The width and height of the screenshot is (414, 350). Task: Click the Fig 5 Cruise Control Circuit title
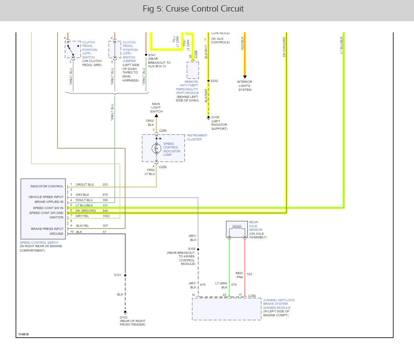coord(193,8)
